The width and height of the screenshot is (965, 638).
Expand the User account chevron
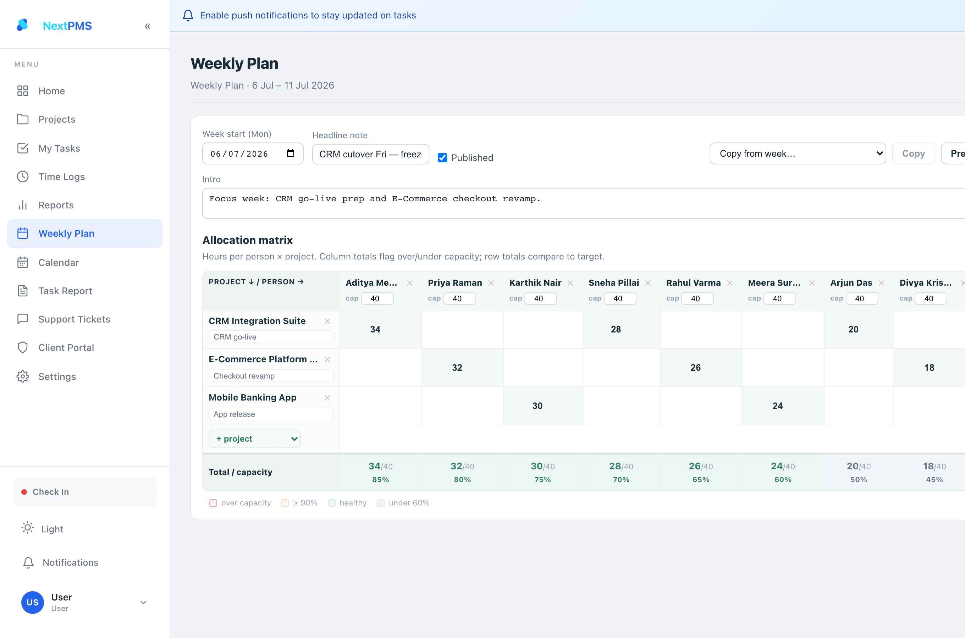pos(143,603)
